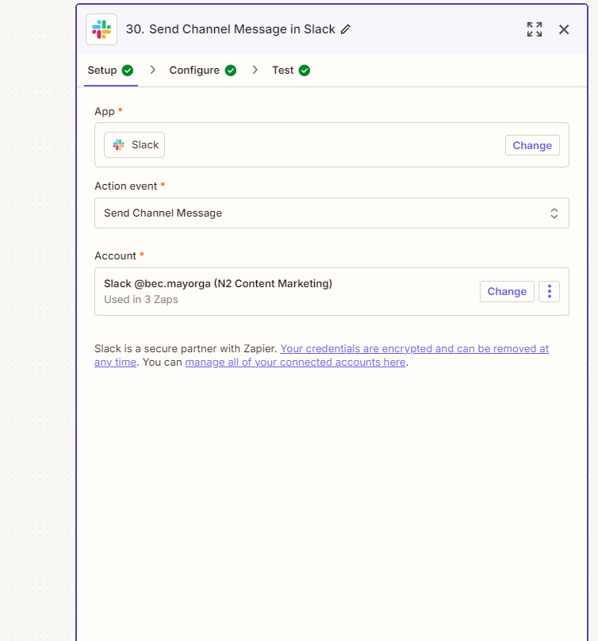Open the credentials are encrypted link

(414, 349)
